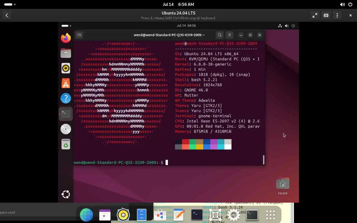Viewport: 357px width, 223px height.
Task: Click 'Packages: 1818 (dpkg), 10 (snap)' line
Action: 213,74
